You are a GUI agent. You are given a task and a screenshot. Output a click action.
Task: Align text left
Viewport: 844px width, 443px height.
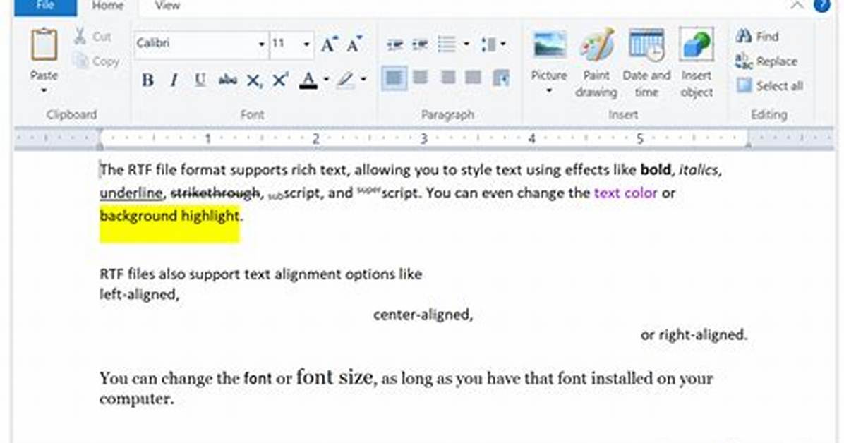(394, 78)
